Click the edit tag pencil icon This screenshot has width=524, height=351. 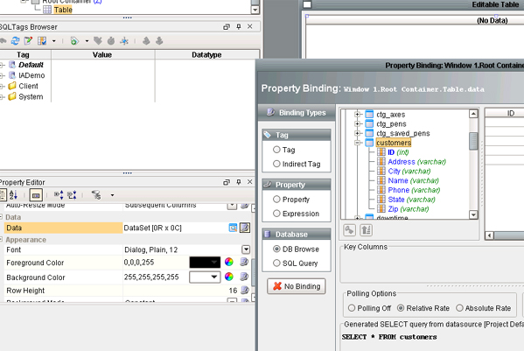point(28,41)
